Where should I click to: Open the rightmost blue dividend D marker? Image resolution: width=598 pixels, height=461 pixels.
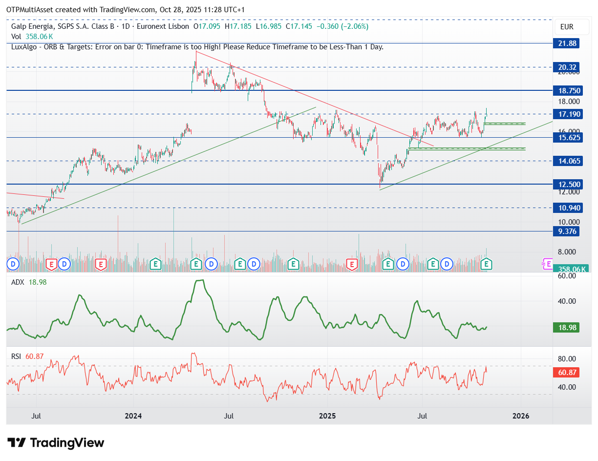click(x=447, y=264)
